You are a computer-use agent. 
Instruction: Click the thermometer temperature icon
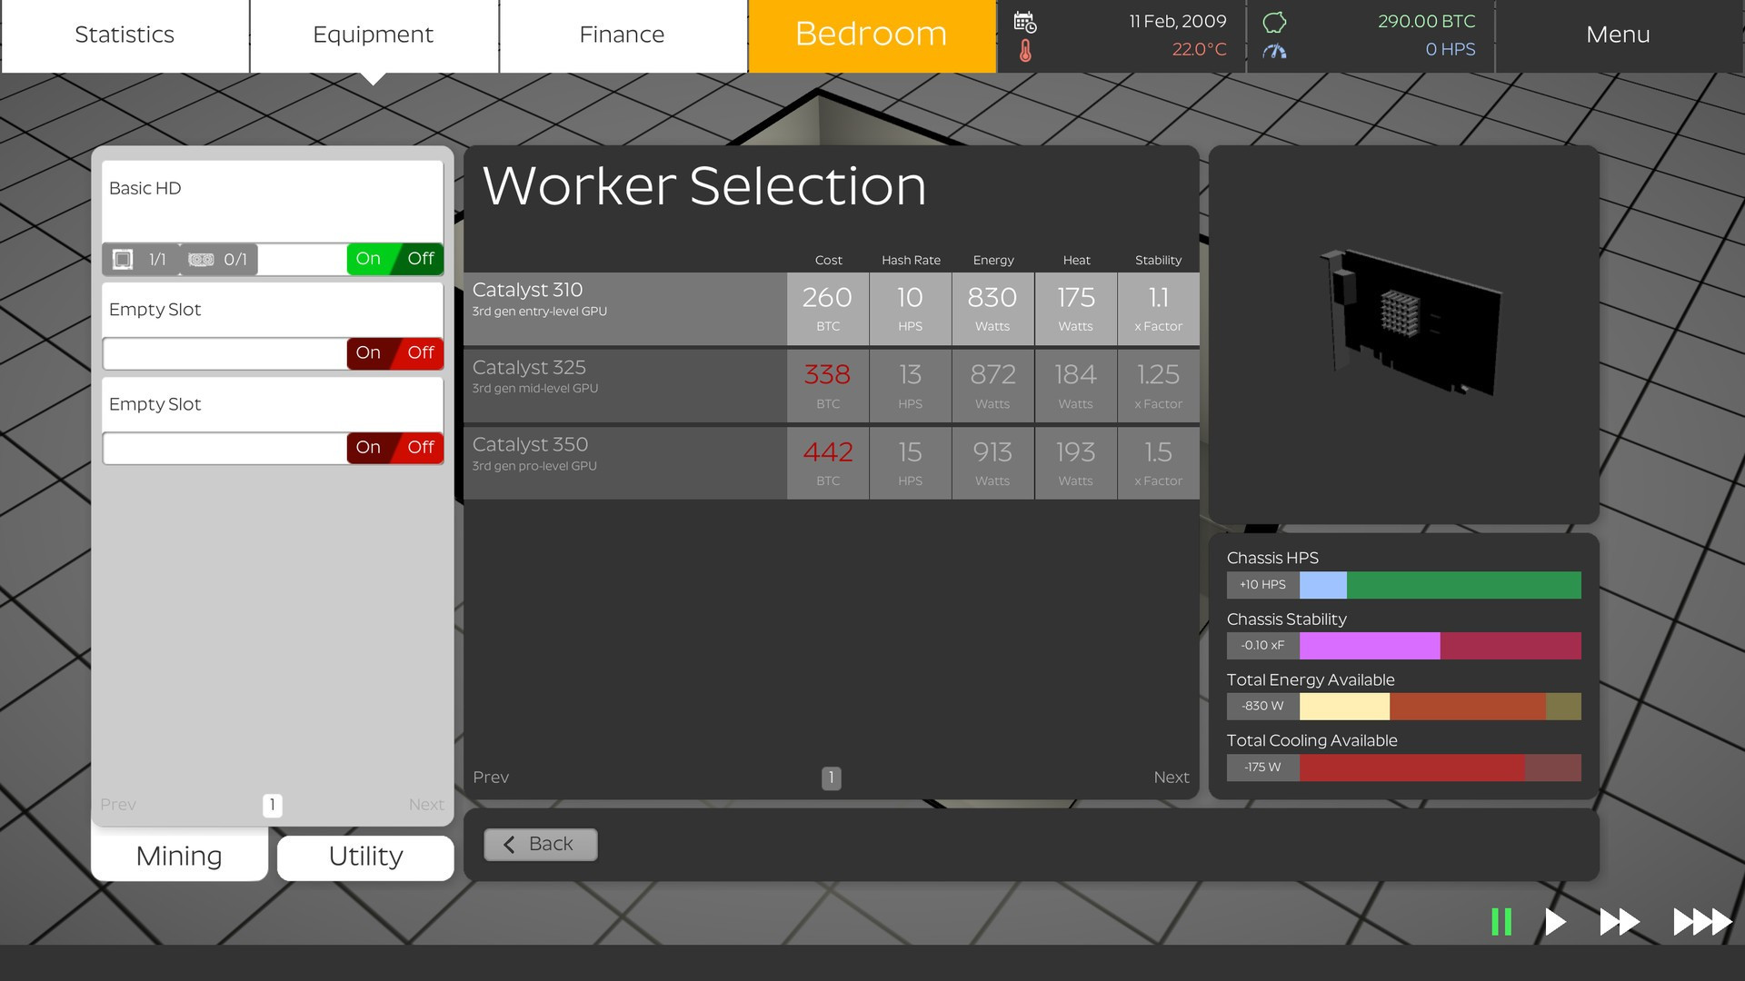point(1025,51)
